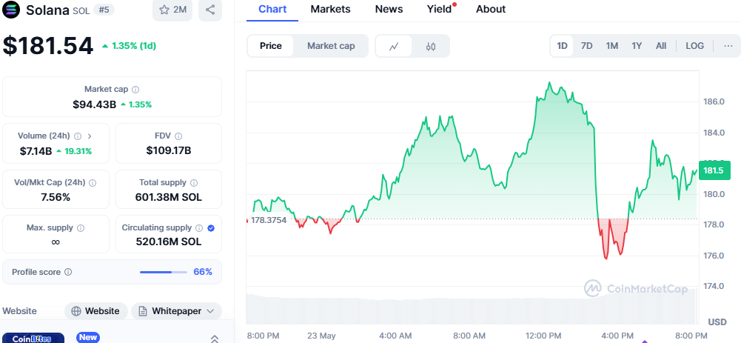Screen dimensions: 741x343
Task: Select the Price toggle
Action: (270, 46)
